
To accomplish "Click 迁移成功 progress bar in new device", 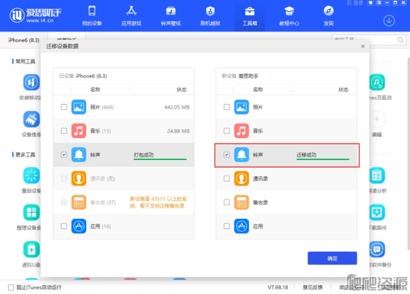I will (x=323, y=159).
